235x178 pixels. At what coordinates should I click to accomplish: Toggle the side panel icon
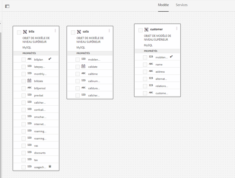coord(7,6)
